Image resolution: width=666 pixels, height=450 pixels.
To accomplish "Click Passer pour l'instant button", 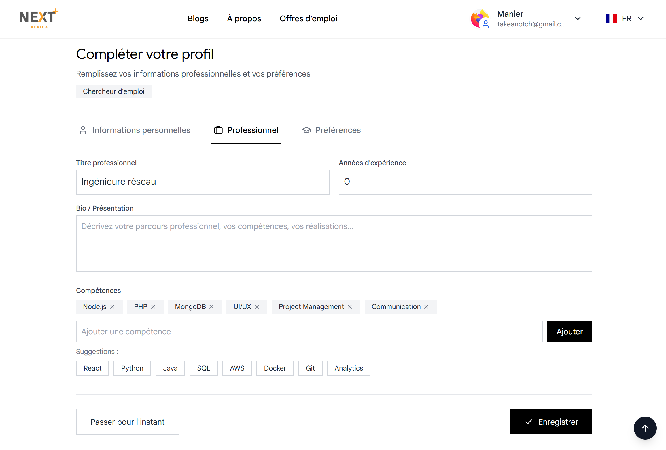I will 127,422.
